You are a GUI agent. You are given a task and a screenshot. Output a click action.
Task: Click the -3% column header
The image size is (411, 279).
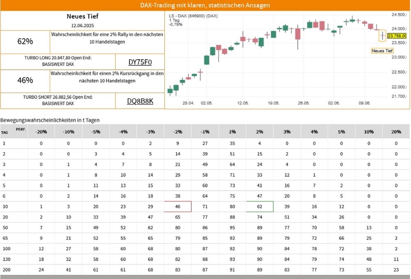pyautogui.click(x=150, y=132)
